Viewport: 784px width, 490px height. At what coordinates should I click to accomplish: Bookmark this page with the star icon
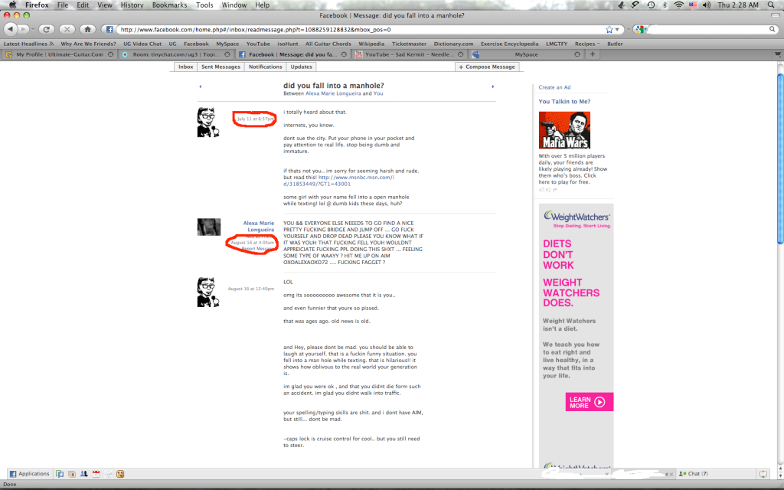pyautogui.click(x=609, y=30)
